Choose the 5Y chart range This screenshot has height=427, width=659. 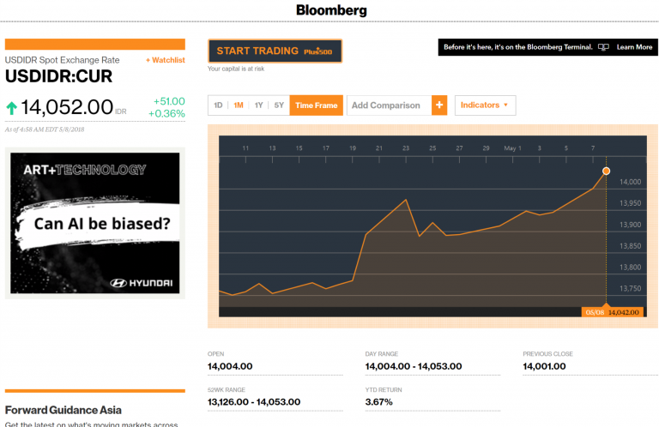coord(279,105)
